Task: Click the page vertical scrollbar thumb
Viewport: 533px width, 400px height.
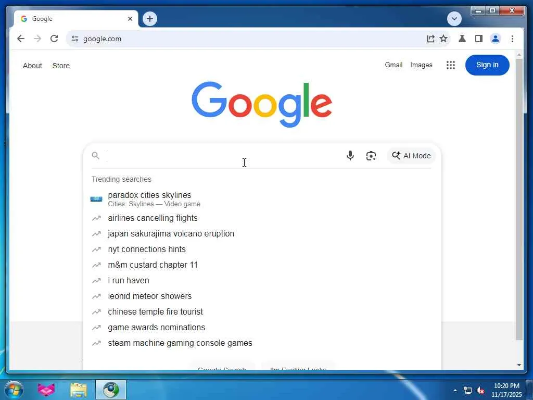Action: 519,199
